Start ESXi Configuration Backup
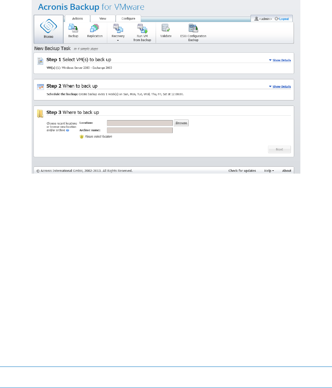 193,33
